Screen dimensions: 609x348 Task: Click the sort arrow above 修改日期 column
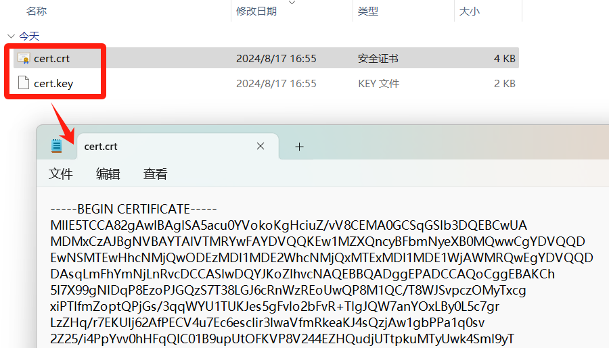292,3
